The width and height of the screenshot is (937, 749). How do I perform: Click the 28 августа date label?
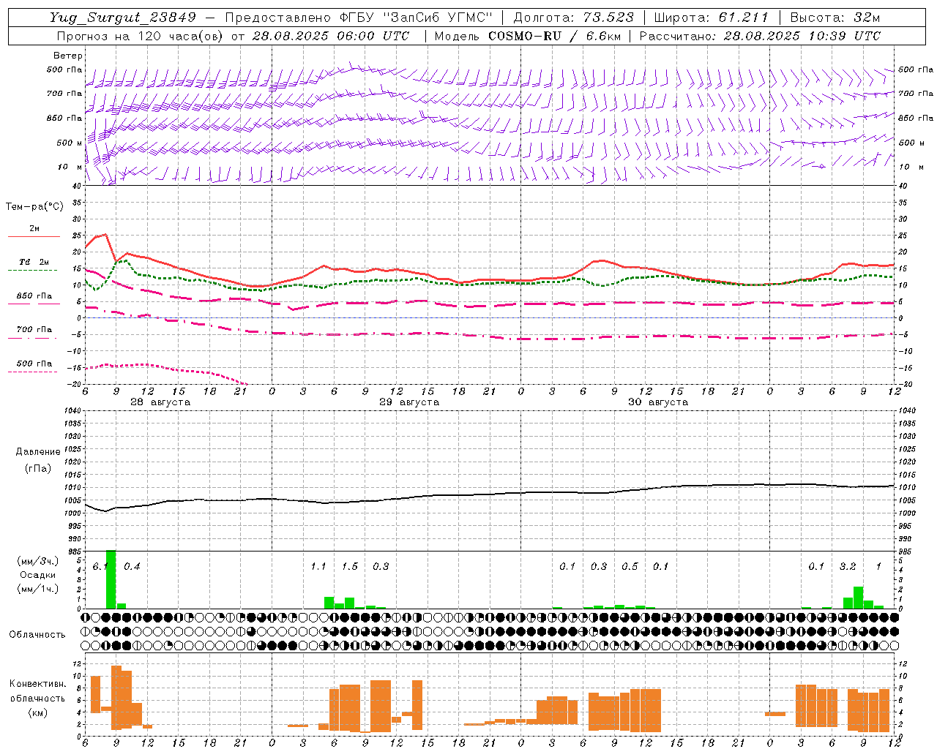(x=160, y=402)
